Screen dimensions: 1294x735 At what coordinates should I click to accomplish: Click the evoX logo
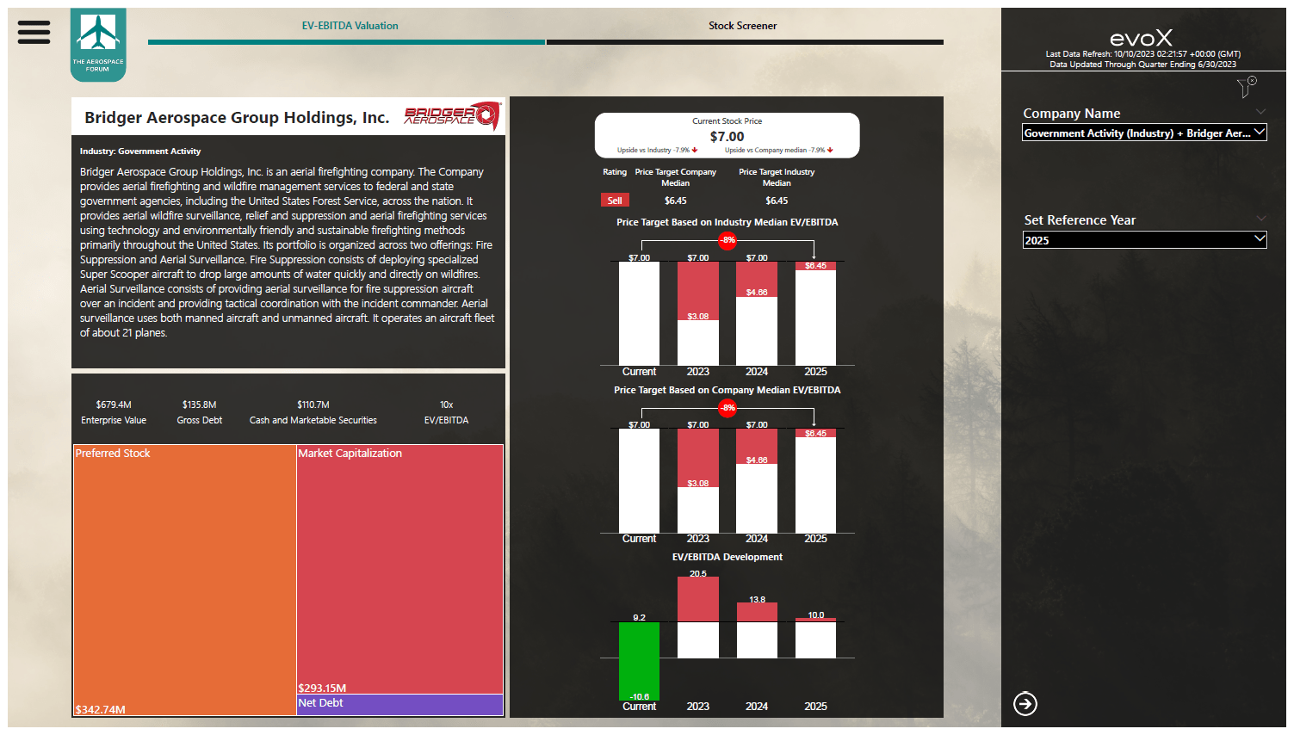1141,38
